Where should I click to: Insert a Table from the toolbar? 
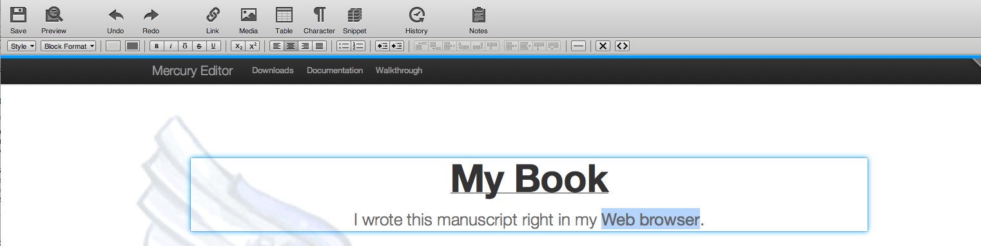click(284, 15)
